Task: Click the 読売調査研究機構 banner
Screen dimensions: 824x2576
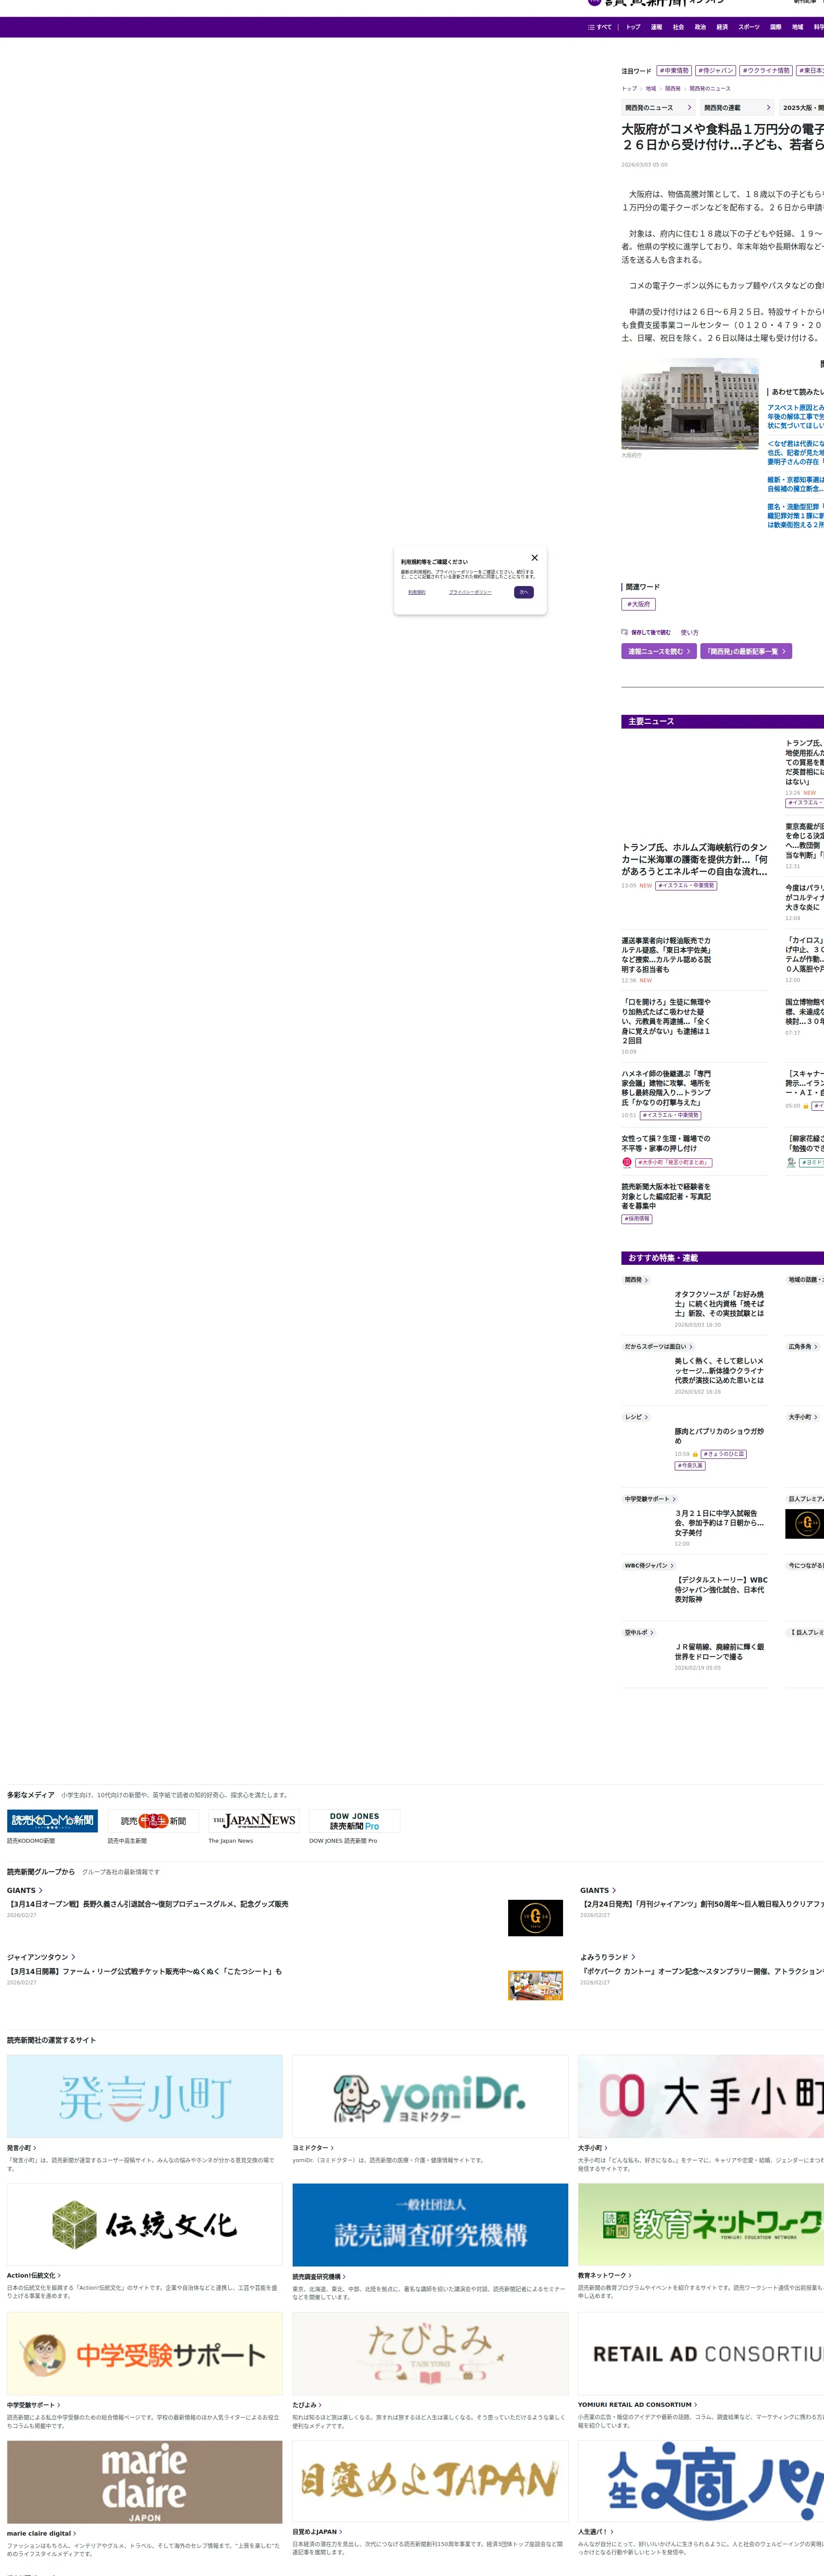Action: (x=430, y=2225)
